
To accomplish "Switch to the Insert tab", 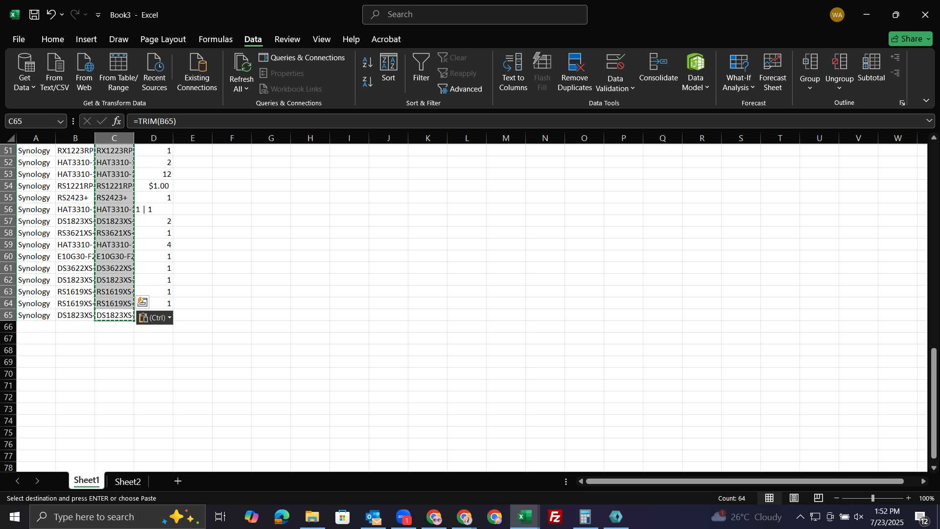I will pos(86,39).
